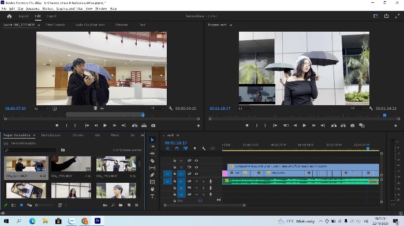This screenshot has height=226, width=404.
Task: Adjust the Project panel thumbnail size slider
Action: pyautogui.click(x=44, y=205)
